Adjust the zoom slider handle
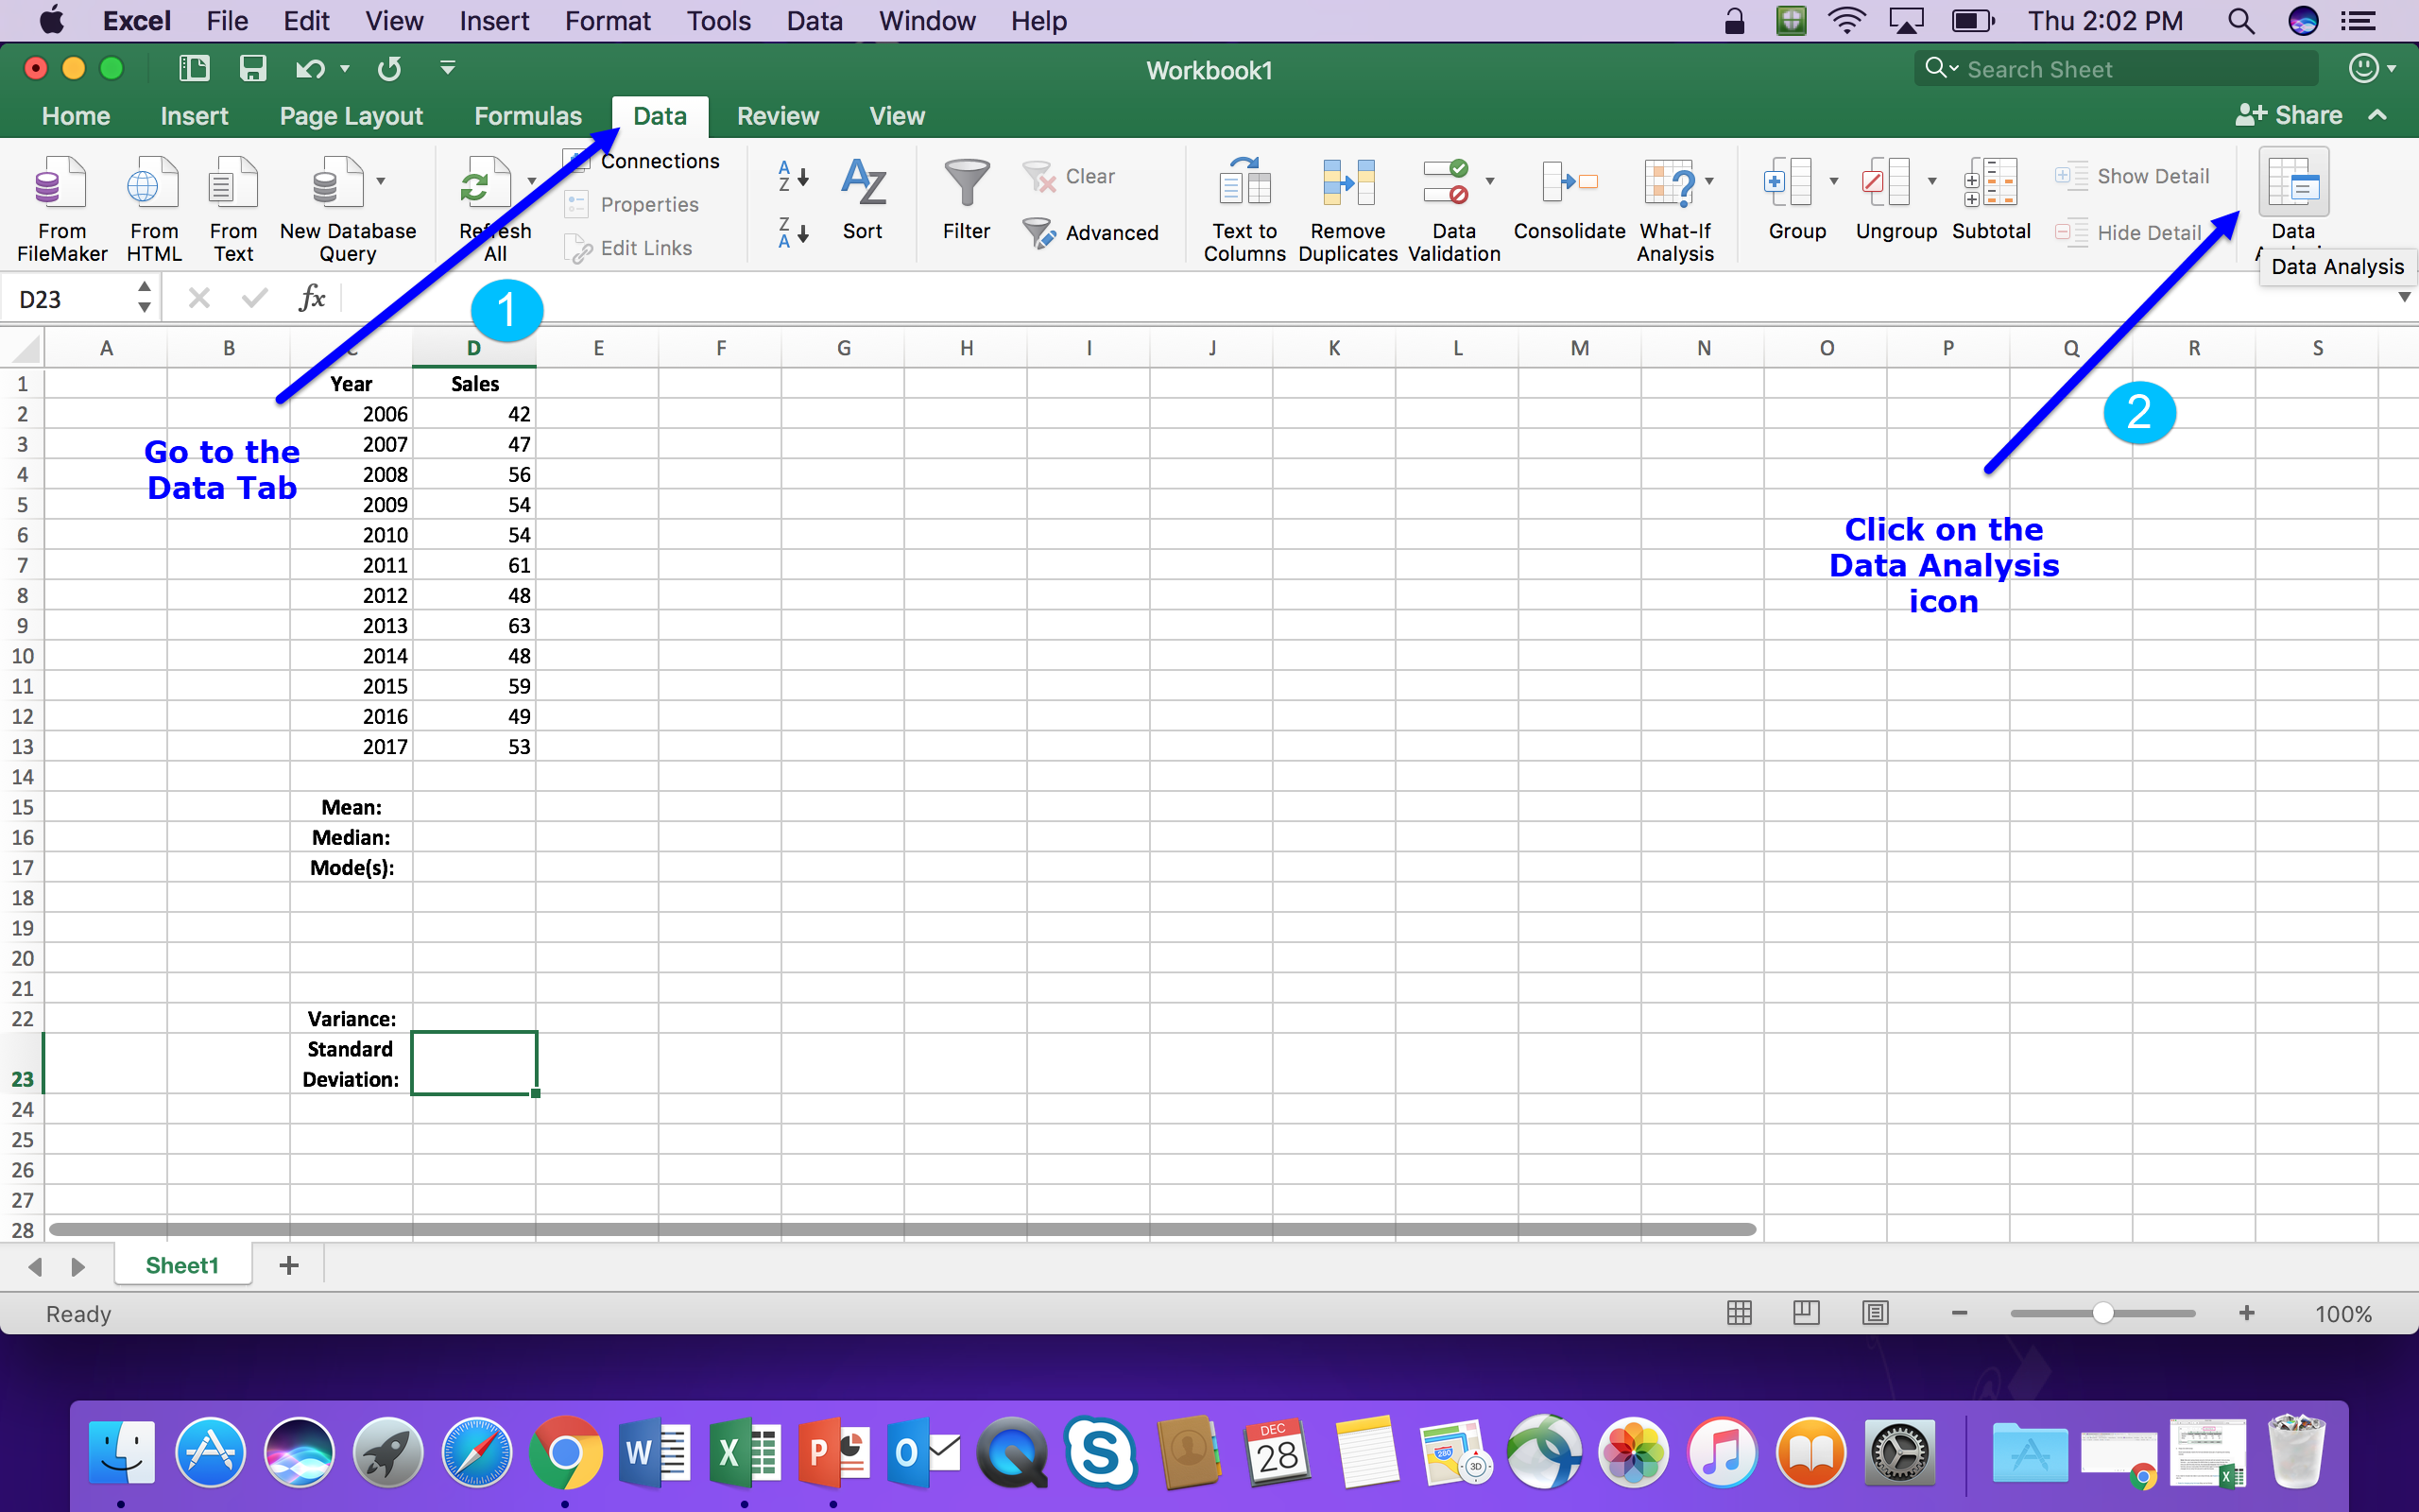The width and height of the screenshot is (2419, 1512). 2102,1313
